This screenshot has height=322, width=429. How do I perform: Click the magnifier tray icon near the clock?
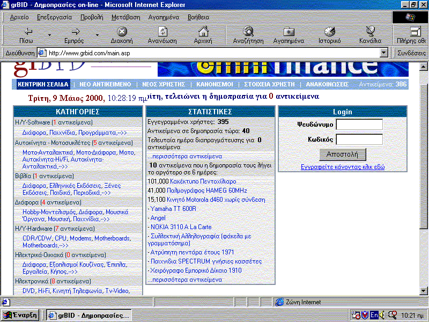click(x=393, y=315)
